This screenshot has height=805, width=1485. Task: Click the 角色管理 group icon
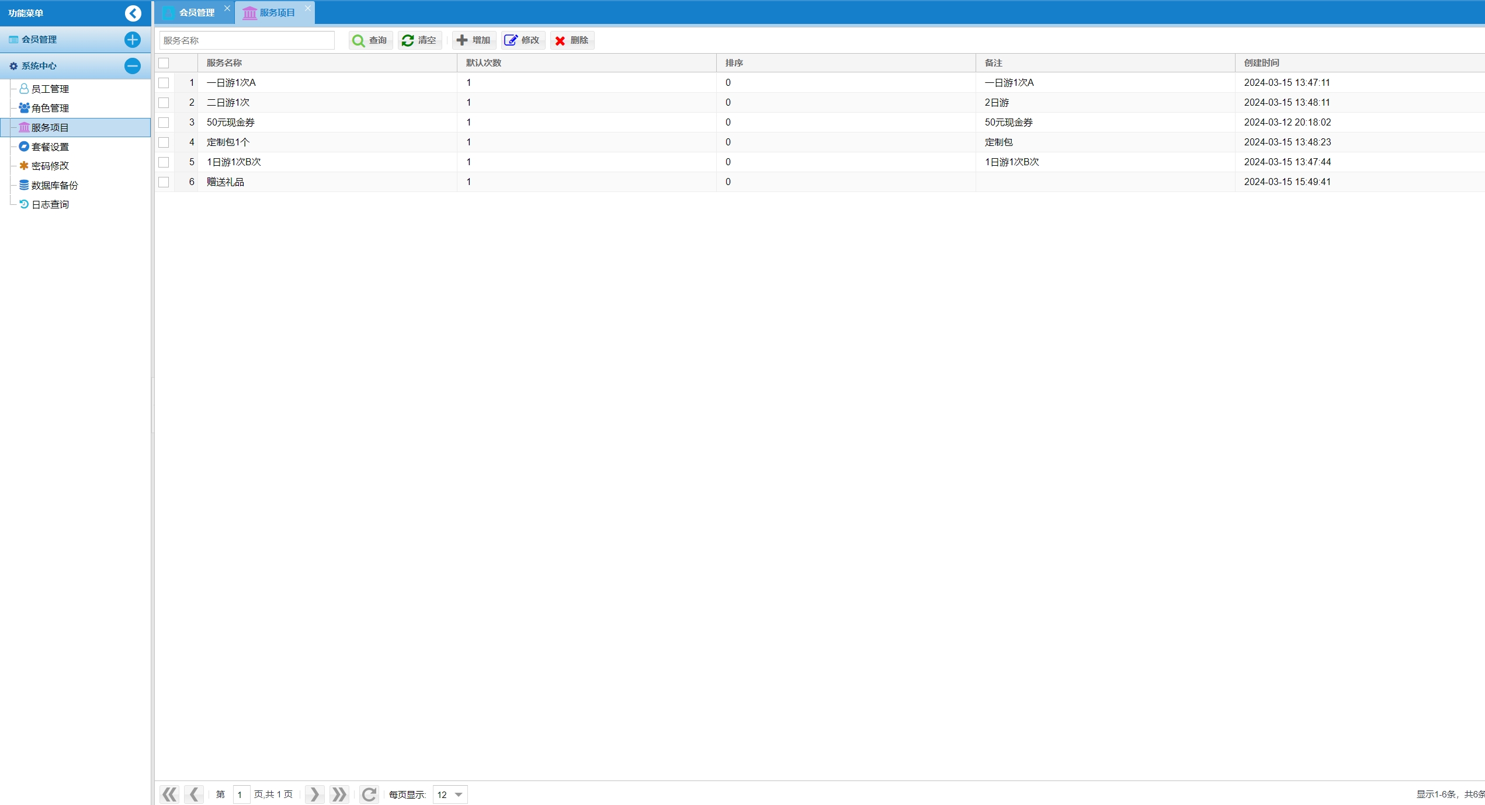pos(24,107)
